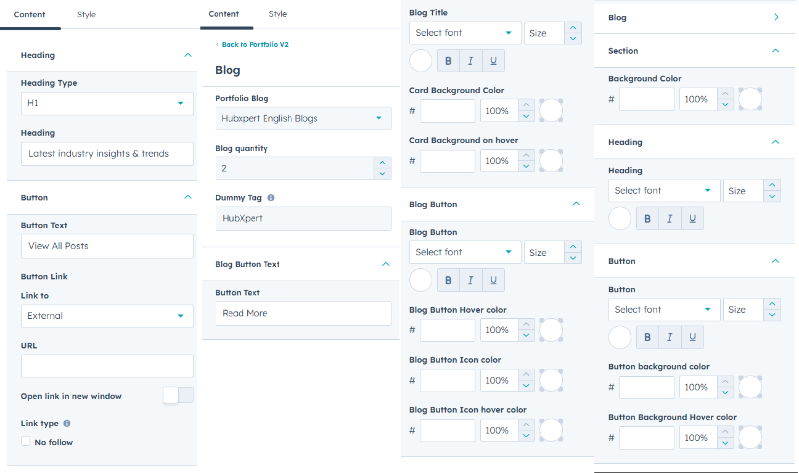
Task: Open the Card Background on hover swatch
Action: pos(551,161)
